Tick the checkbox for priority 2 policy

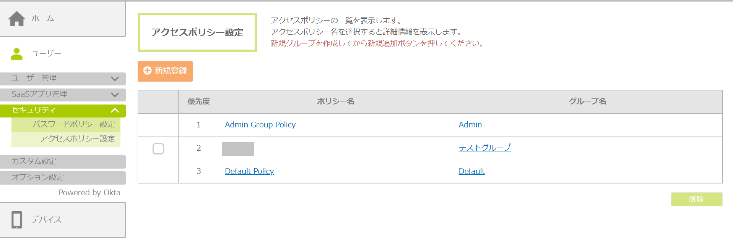pos(158,148)
